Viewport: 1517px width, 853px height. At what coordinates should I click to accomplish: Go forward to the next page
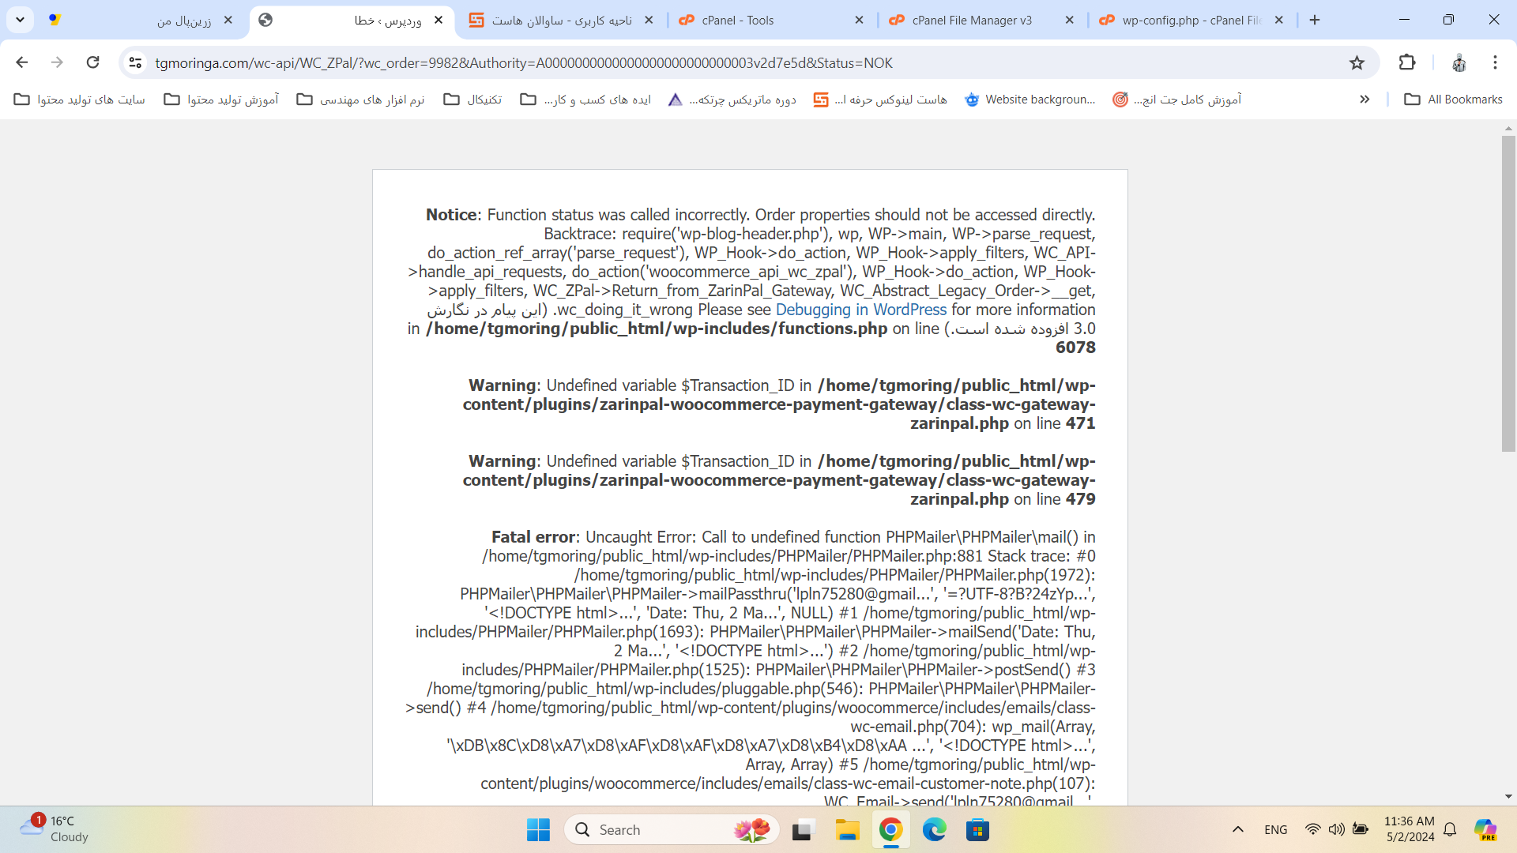[x=57, y=62]
